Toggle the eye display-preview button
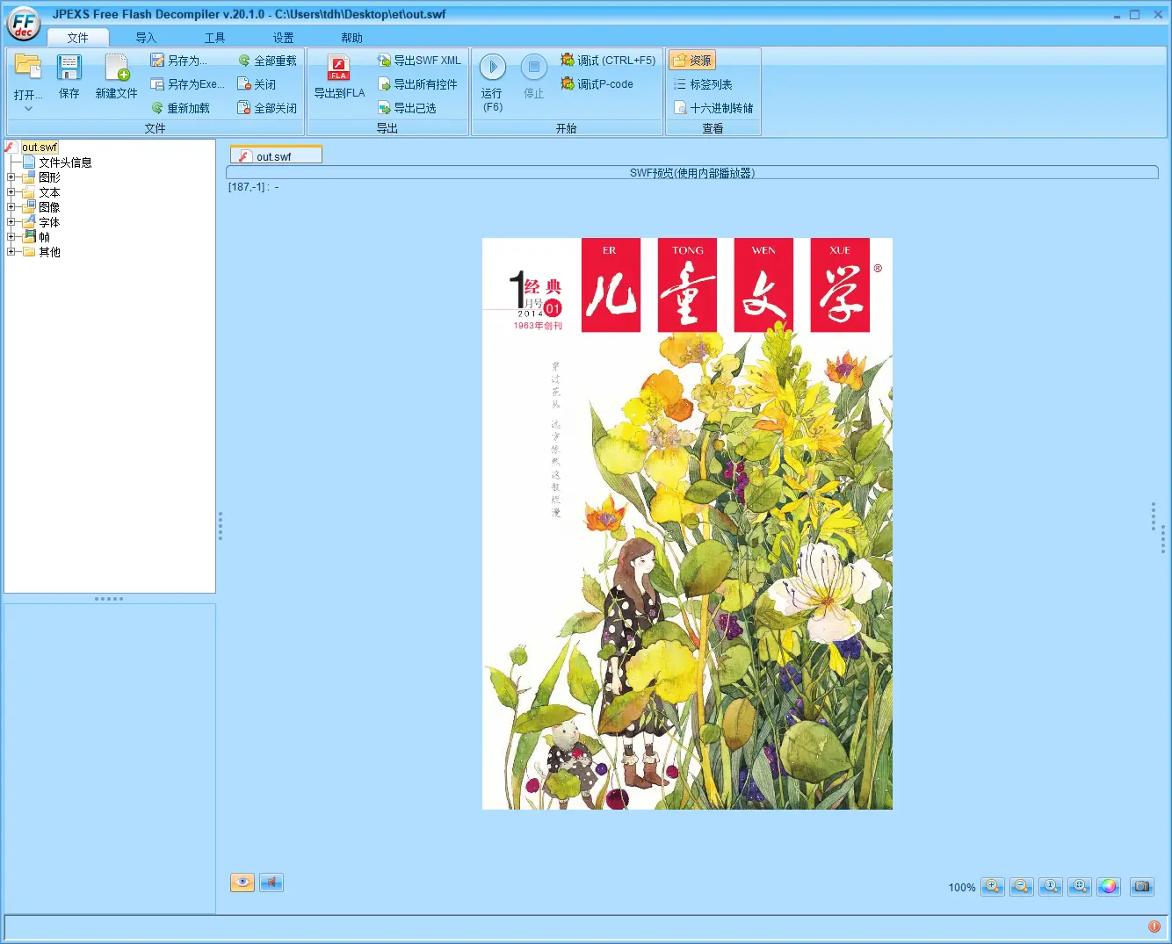1172x944 pixels. coord(242,883)
